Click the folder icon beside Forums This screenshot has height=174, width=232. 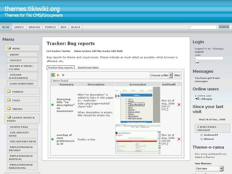9,91
